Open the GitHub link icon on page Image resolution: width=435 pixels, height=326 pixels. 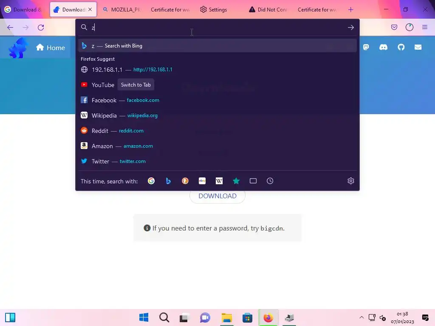401,48
